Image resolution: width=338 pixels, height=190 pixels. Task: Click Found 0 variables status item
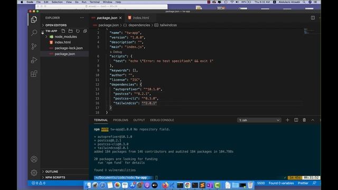coord(281,183)
